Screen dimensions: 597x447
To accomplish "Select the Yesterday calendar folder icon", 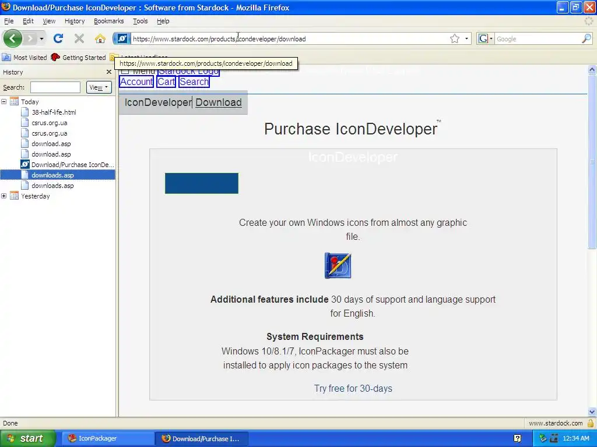I will pyautogui.click(x=14, y=196).
